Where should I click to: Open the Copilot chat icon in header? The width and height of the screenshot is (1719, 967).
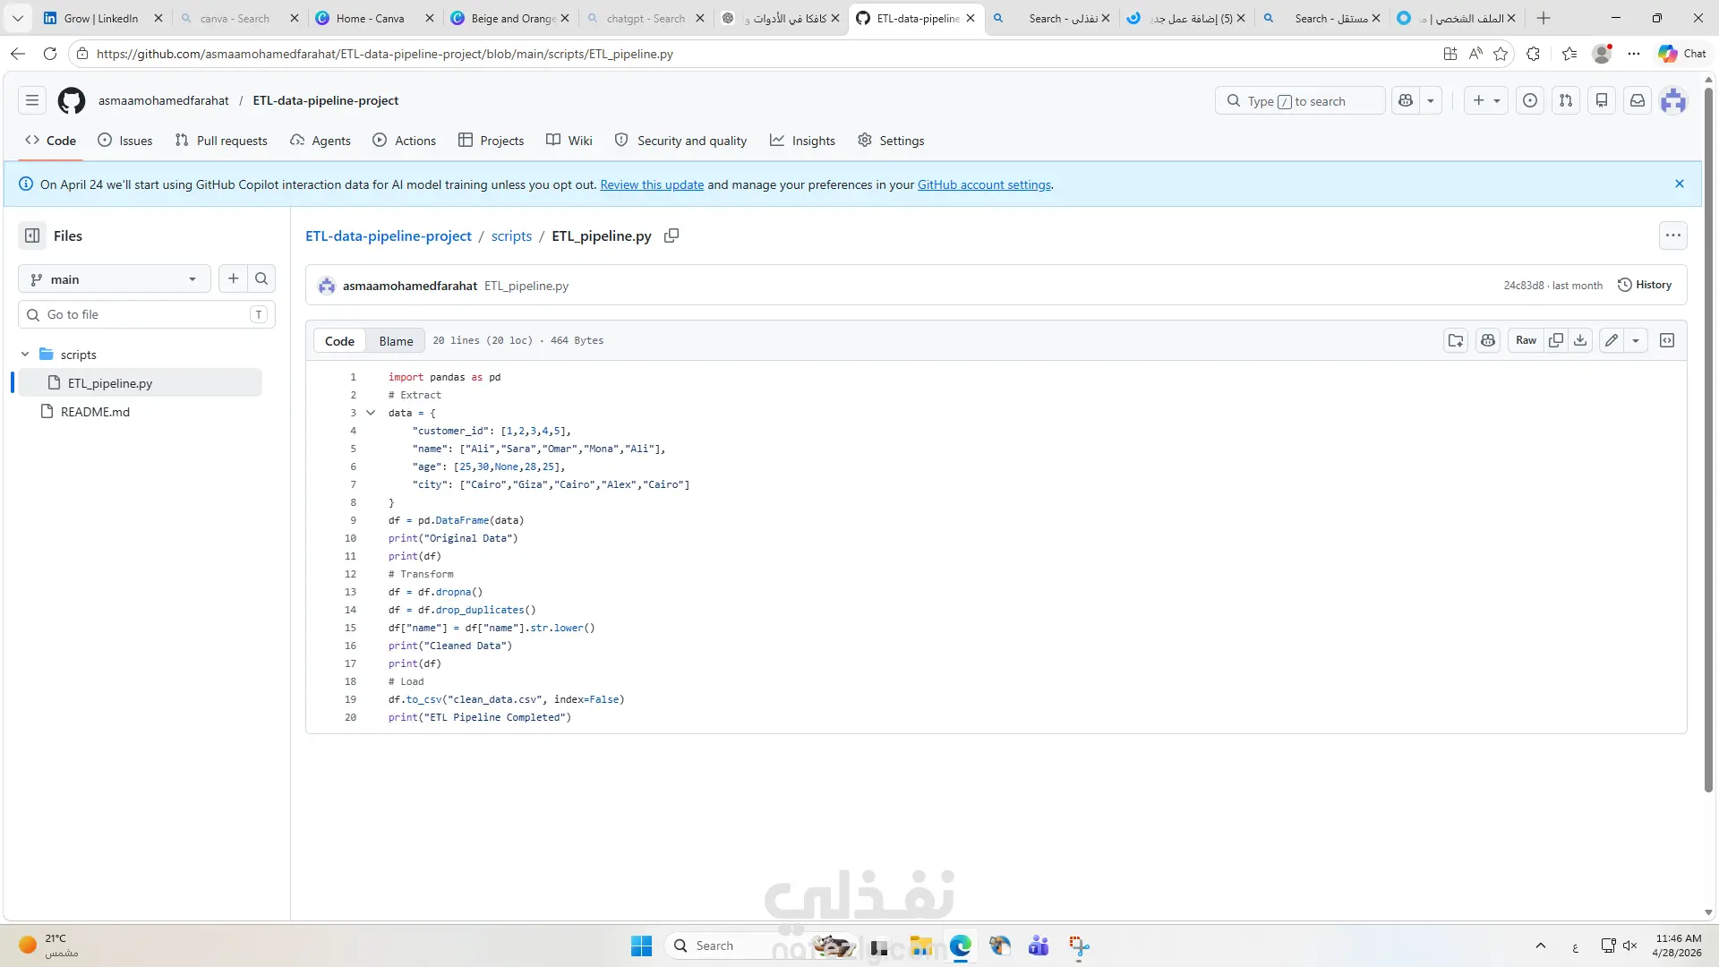coord(1406,100)
